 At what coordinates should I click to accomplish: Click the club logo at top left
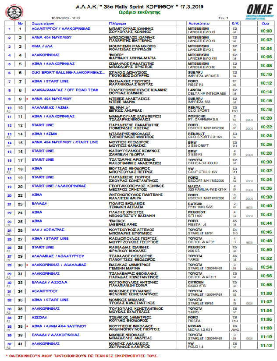click(x=14, y=12)
